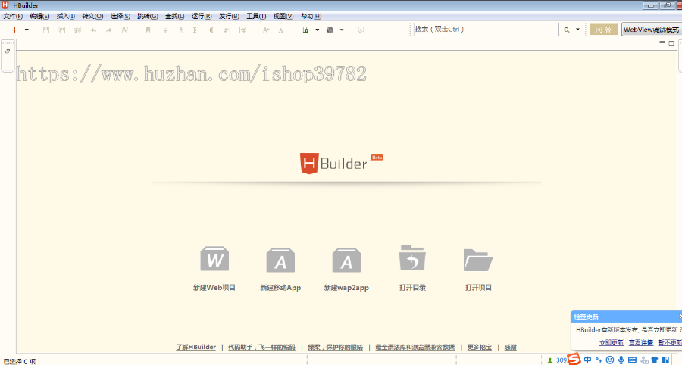Click the toolbox grid icon in IME bar

(666, 360)
